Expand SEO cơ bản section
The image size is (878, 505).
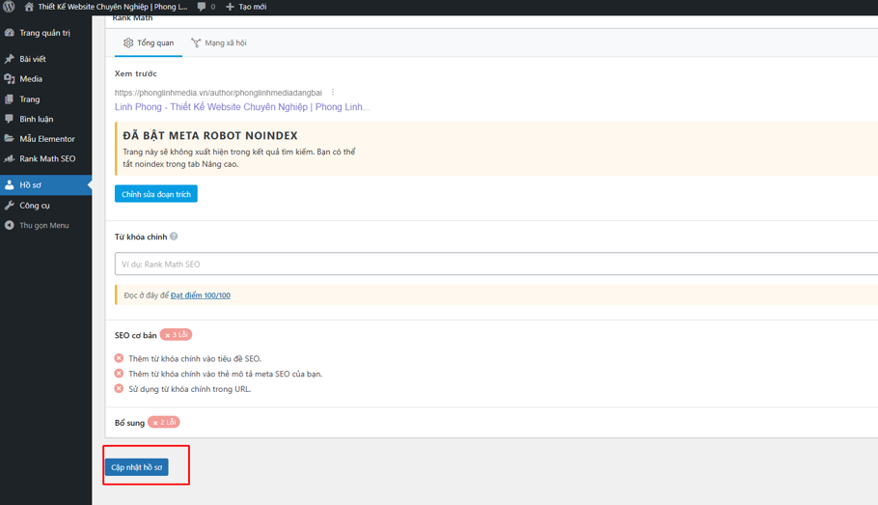(135, 335)
